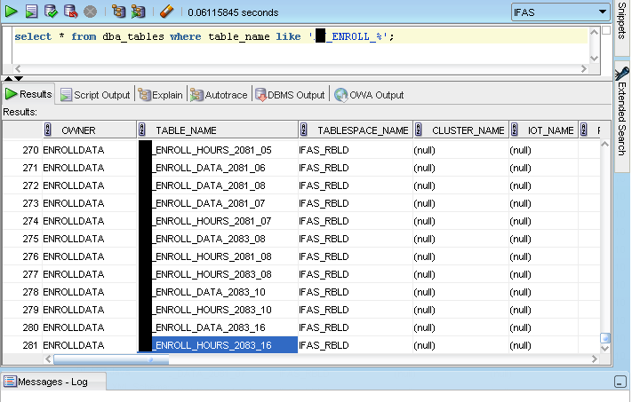Click the results horizontal scroll left arrow
Image resolution: width=632 pixels, height=402 pixels.
[48, 359]
